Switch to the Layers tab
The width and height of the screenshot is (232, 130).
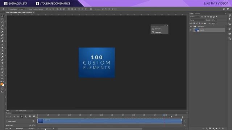tap(191, 14)
